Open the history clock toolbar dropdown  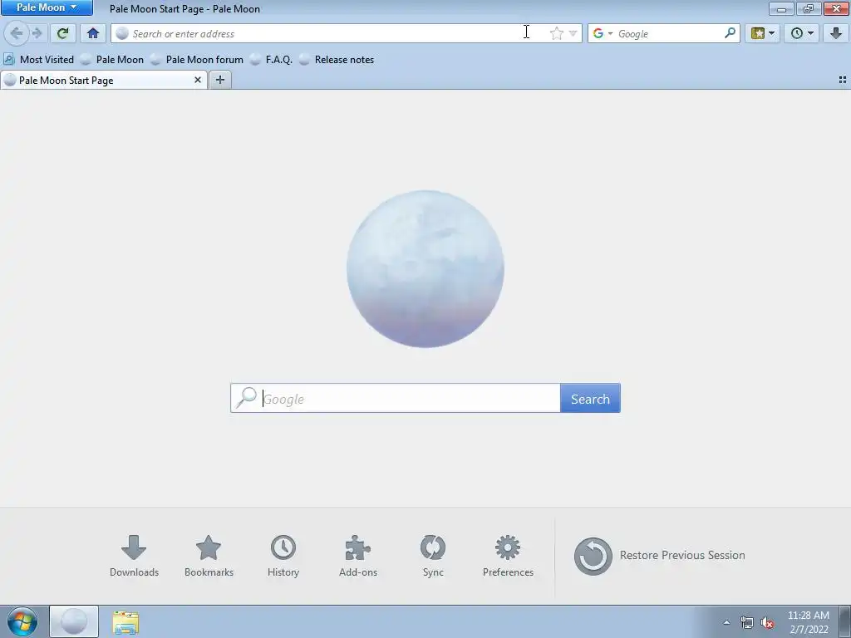click(802, 33)
